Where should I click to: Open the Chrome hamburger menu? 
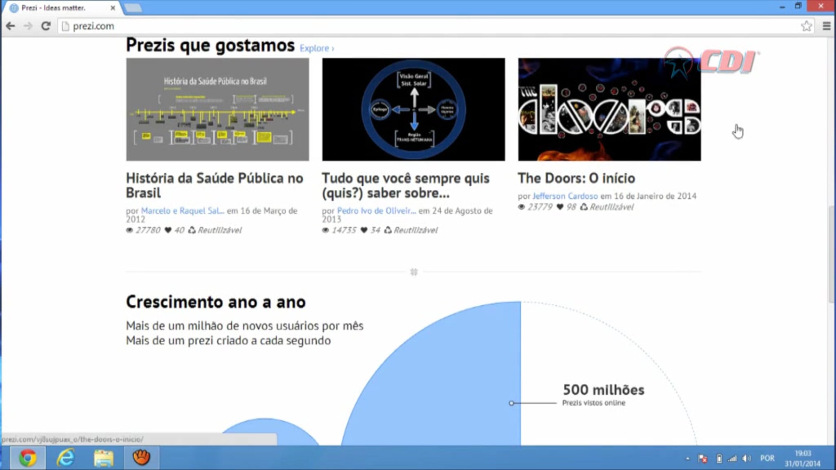click(827, 26)
